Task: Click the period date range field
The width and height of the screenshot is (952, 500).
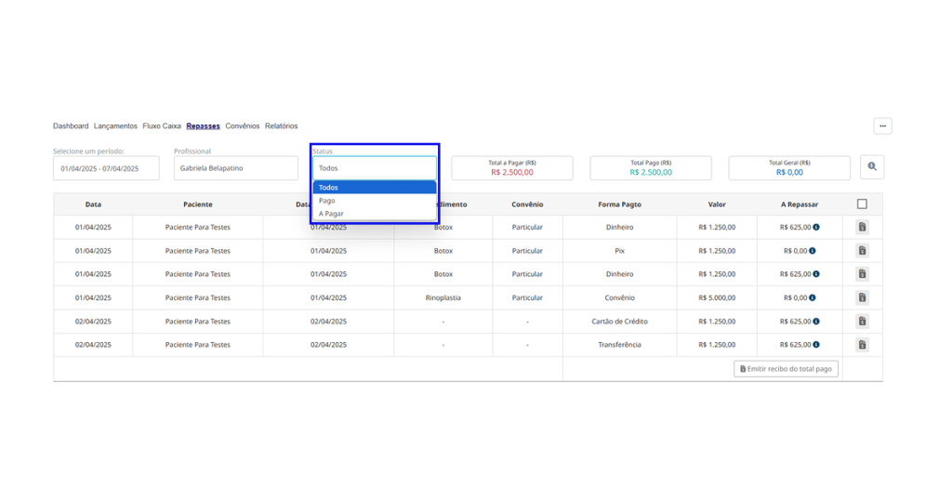Action: point(106,168)
